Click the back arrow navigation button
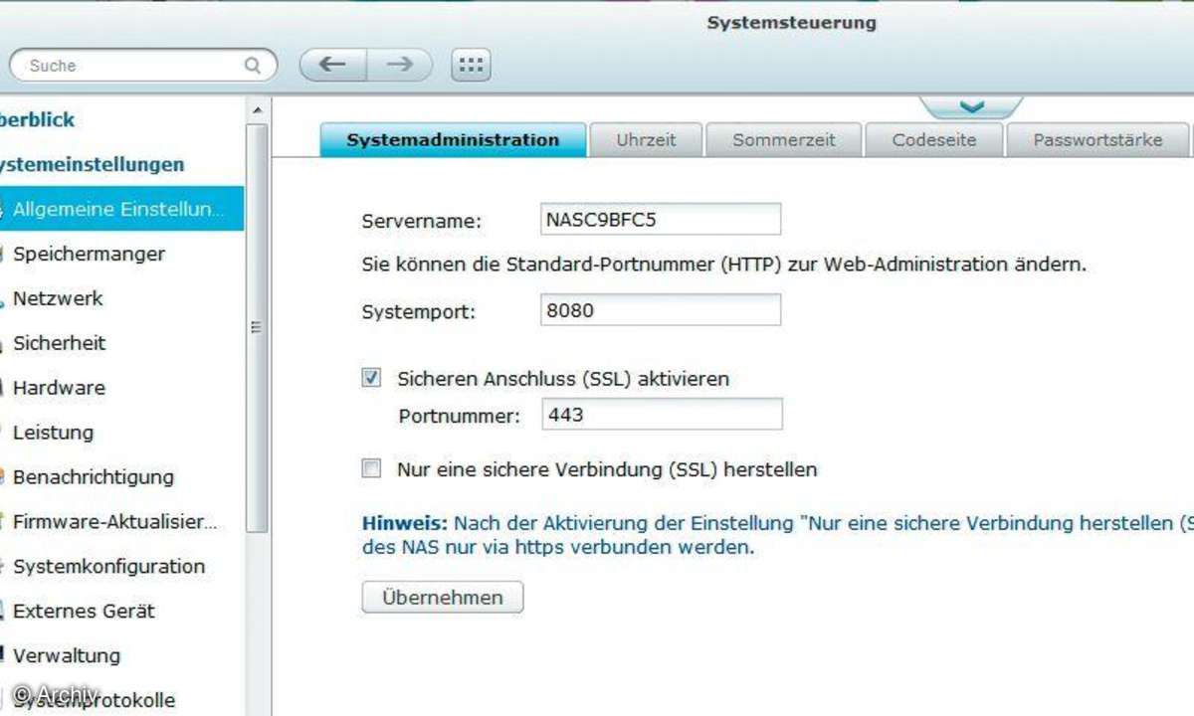Viewport: 1194px width, 716px height. (x=333, y=65)
